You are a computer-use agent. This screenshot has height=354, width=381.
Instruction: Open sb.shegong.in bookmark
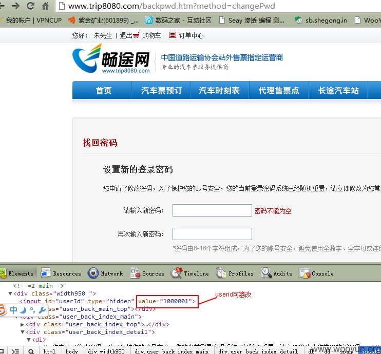[321, 20]
